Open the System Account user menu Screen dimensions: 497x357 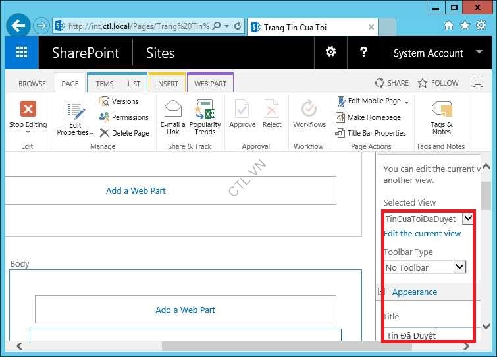437,53
